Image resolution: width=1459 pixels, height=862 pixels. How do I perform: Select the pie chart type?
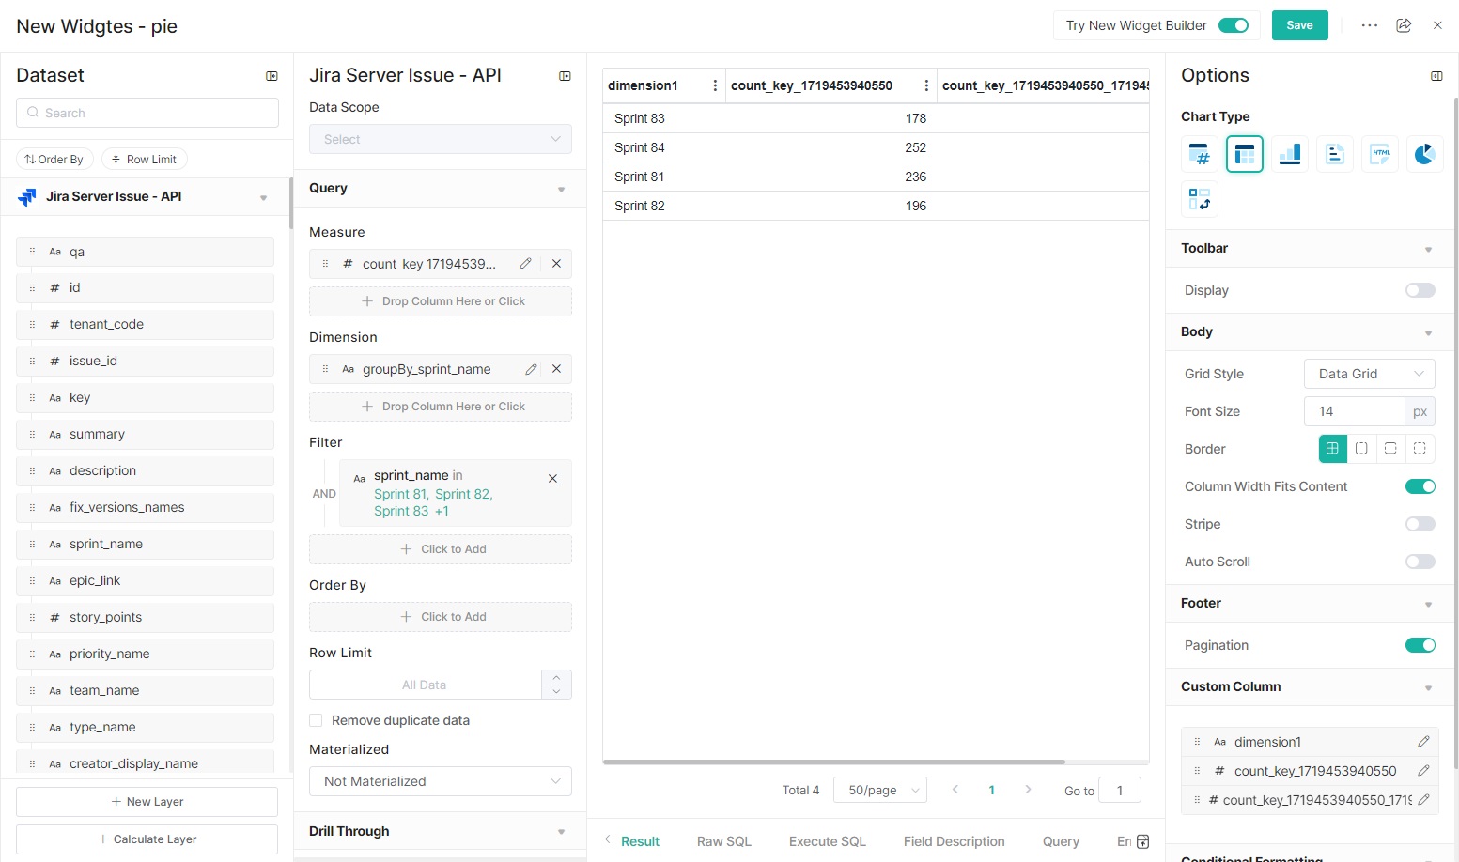[1424, 154]
